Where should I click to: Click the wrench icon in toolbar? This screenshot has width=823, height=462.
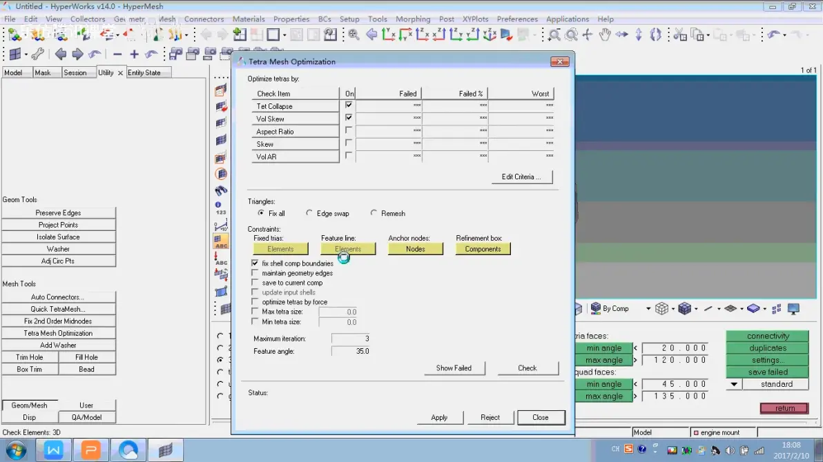[38, 54]
